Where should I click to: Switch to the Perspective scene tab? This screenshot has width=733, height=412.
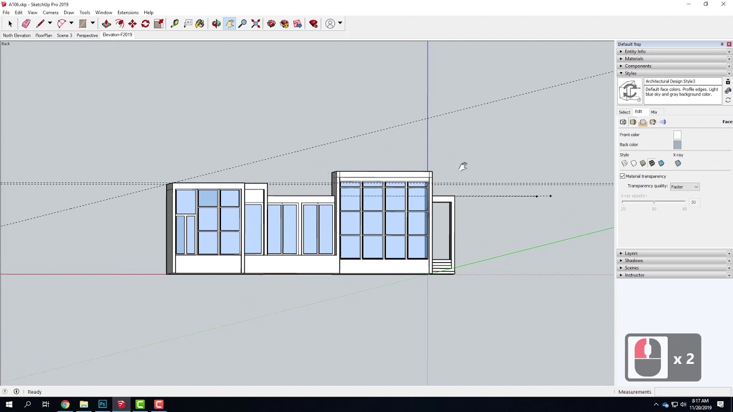tap(87, 35)
